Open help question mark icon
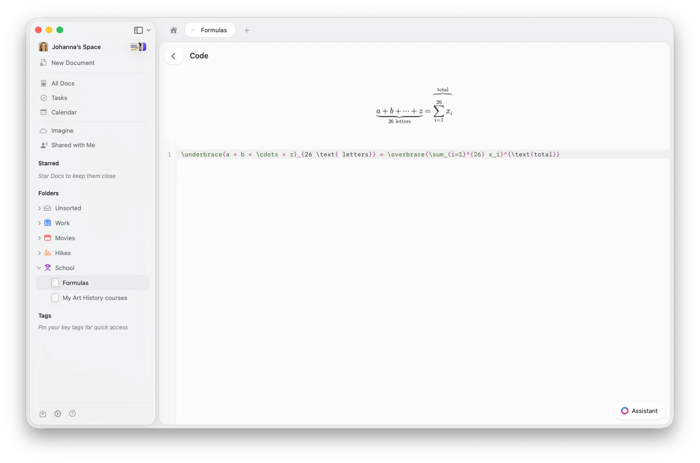The width and height of the screenshot is (700, 463). coord(72,413)
